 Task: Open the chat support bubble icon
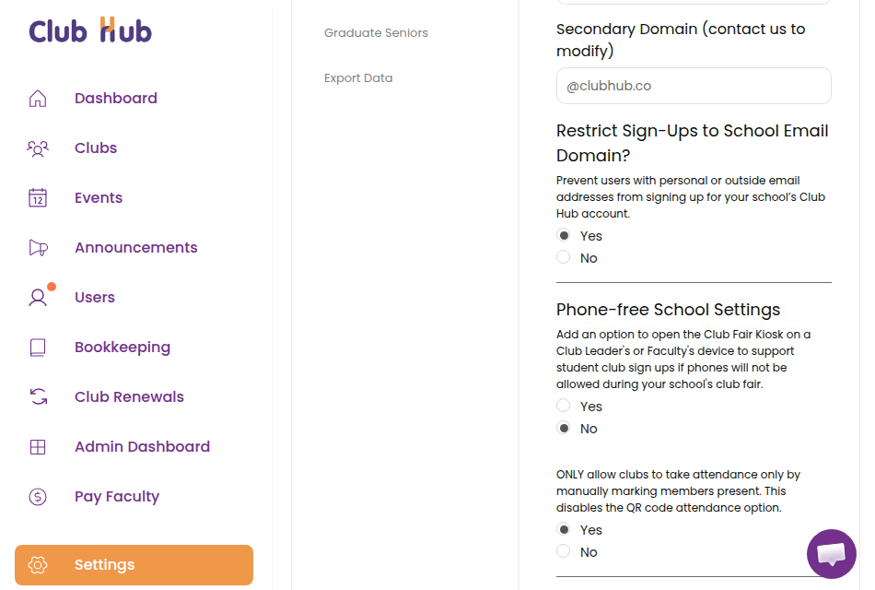pos(831,553)
